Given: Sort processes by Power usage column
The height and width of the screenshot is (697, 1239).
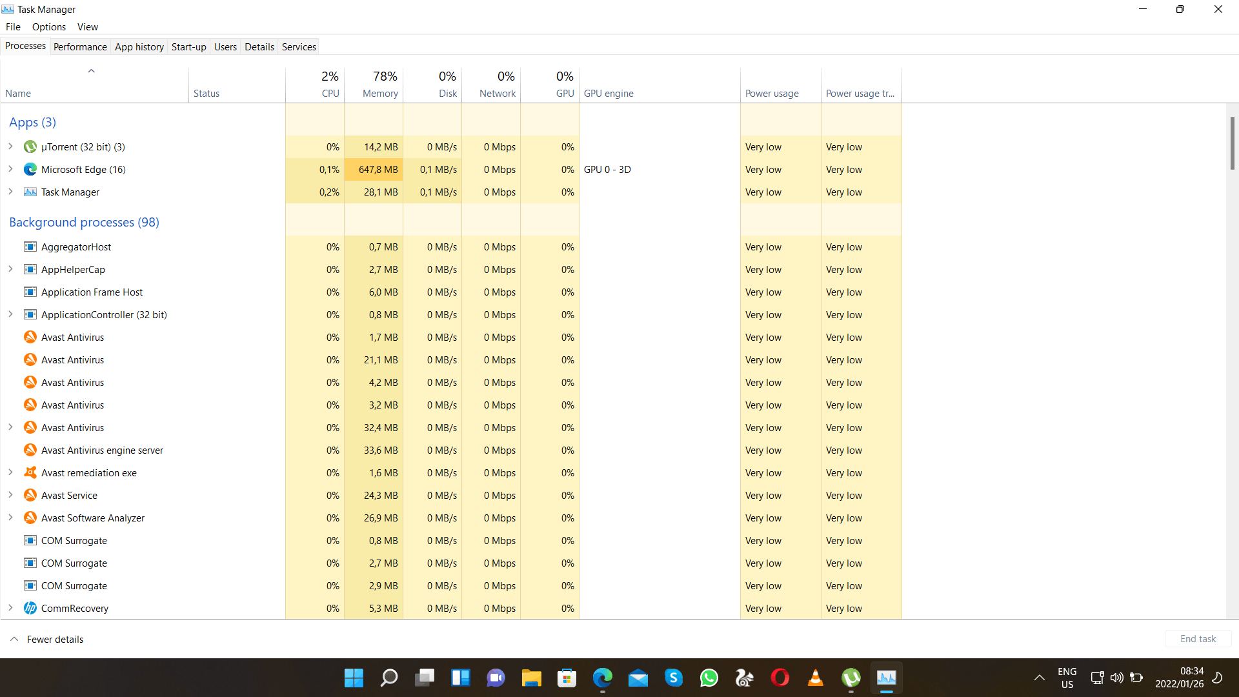Looking at the screenshot, I should [x=781, y=85].
